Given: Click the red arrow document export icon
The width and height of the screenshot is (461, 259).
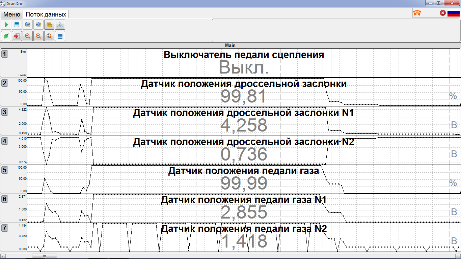Looking at the screenshot, I should click(x=17, y=36).
